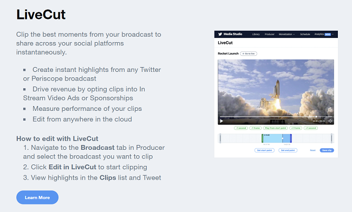Screen dimensions: 352x212
Task: Click the Media Studio title text
Action: pos(233,34)
